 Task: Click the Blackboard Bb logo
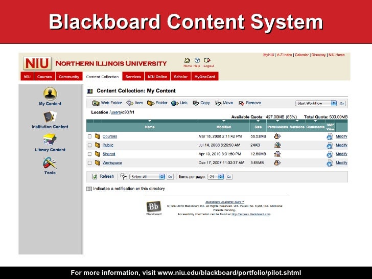(x=153, y=206)
